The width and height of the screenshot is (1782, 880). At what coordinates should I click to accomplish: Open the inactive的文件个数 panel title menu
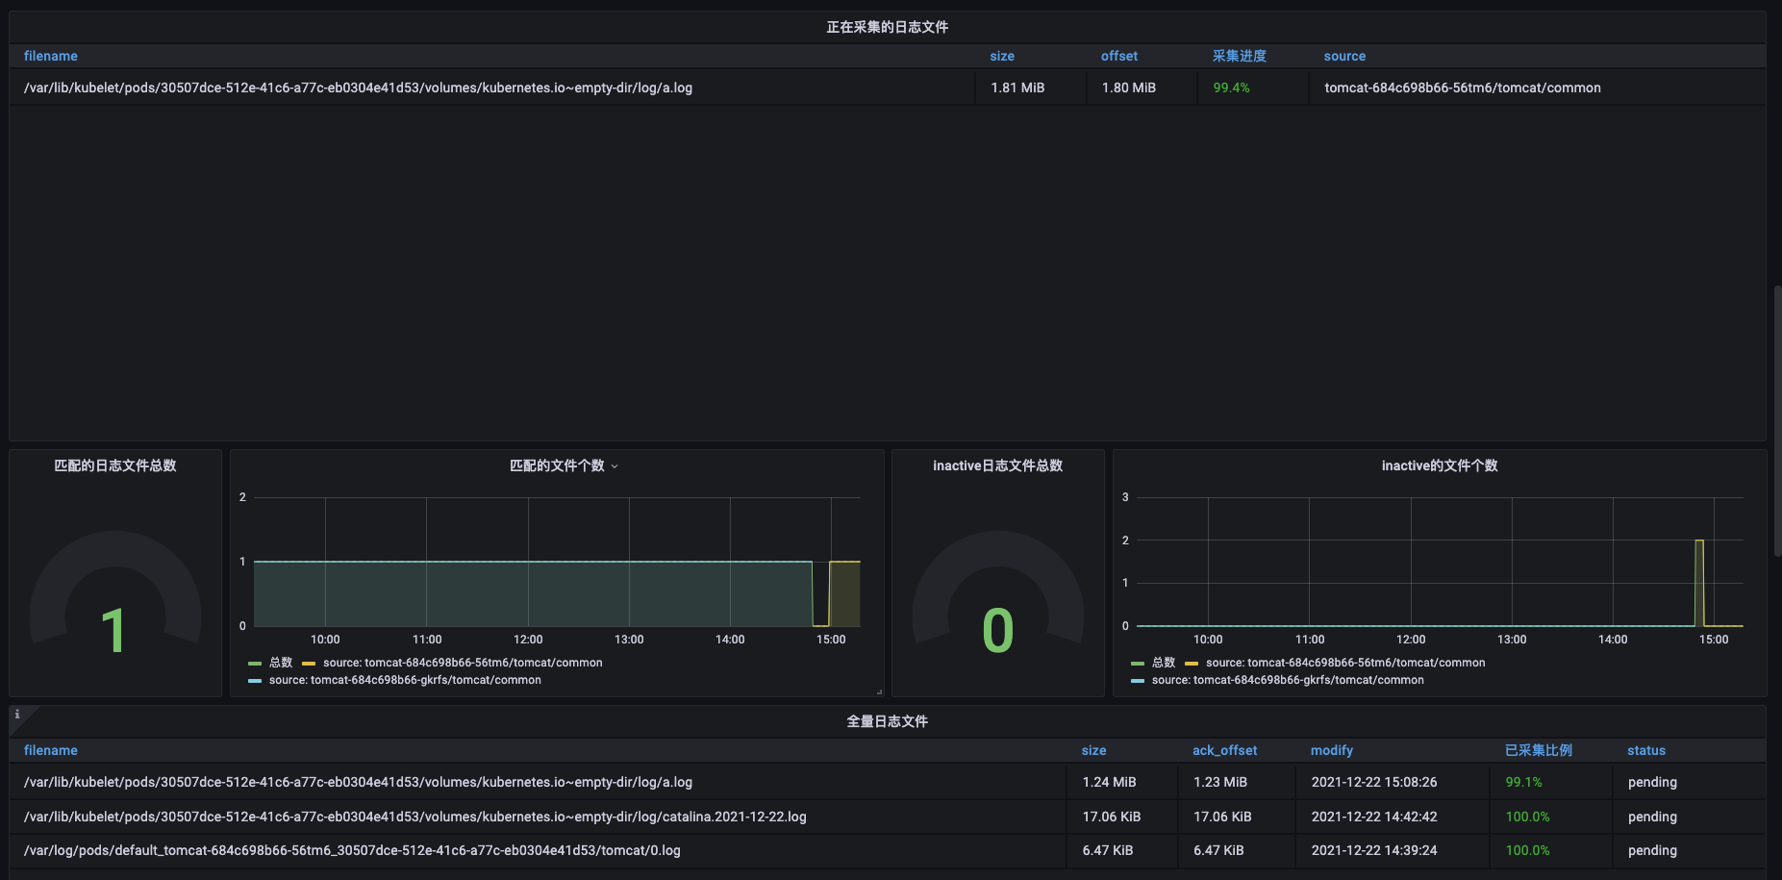pos(1439,465)
